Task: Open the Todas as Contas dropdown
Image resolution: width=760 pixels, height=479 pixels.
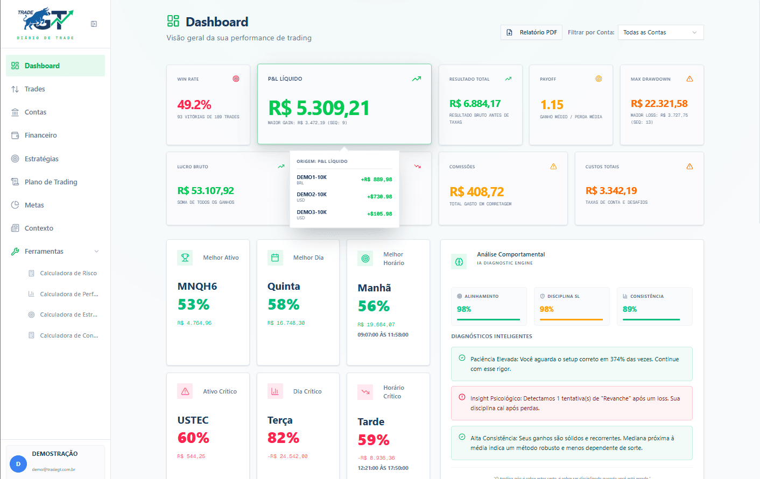Action: point(660,32)
